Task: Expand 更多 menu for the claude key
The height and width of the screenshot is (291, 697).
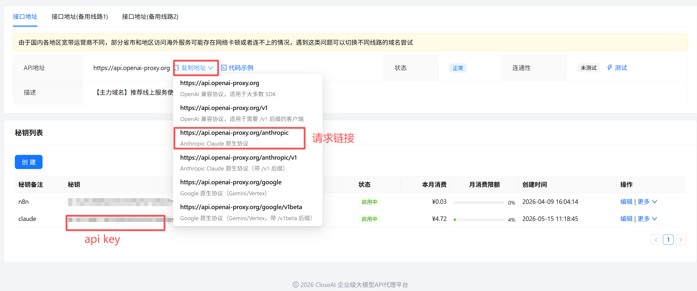Action: point(647,219)
